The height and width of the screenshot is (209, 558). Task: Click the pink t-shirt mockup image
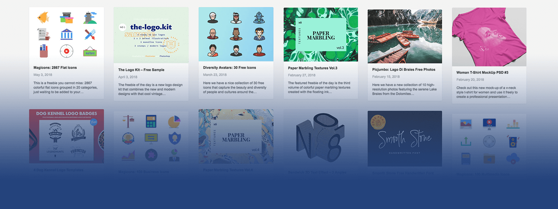coord(489,37)
